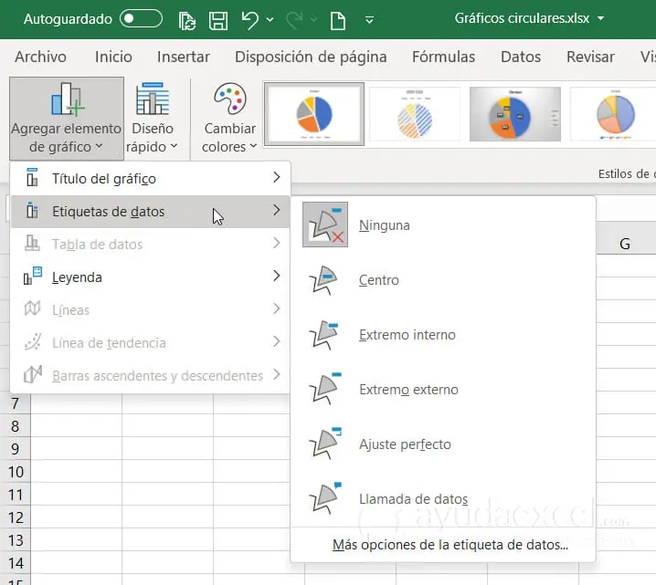Open the Archivo tab

(40, 57)
